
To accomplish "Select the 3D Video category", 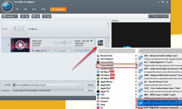I will pos(117,79).
